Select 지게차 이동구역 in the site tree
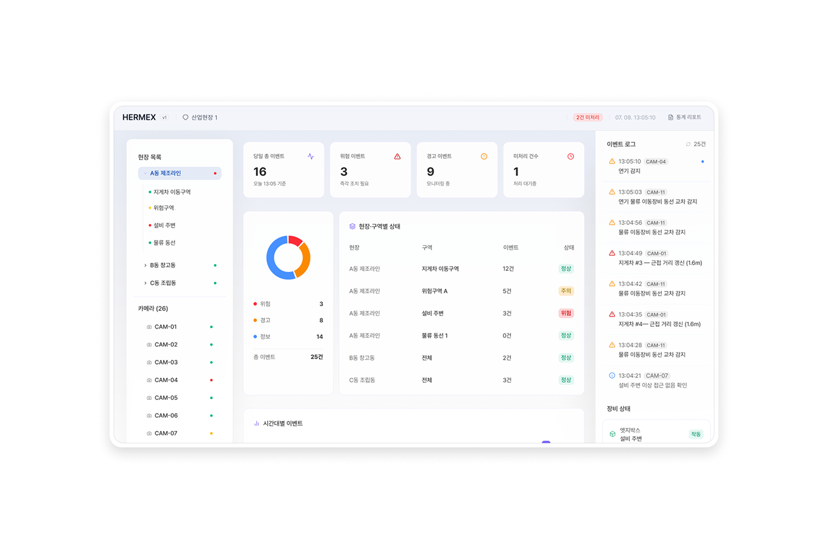 click(172, 192)
